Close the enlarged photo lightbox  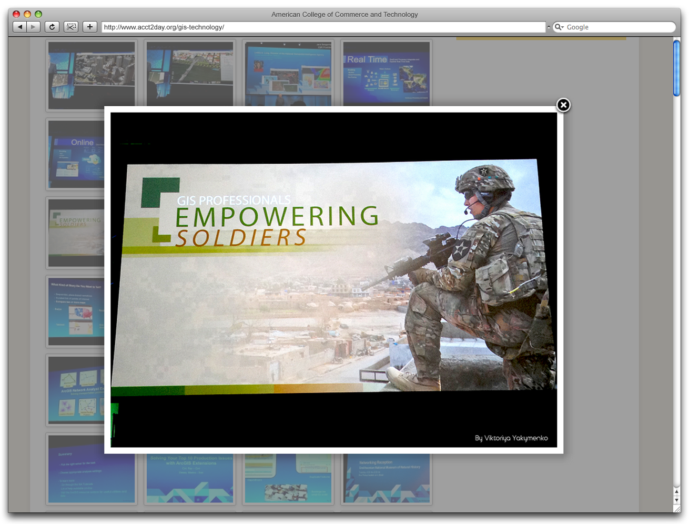tap(563, 105)
